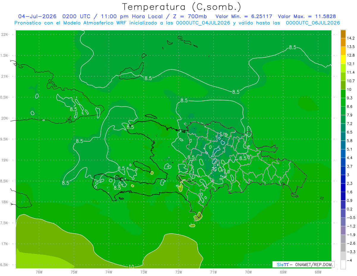Click the "9.3" legend value
This screenshot has width=357, height=276.
[350, 98]
